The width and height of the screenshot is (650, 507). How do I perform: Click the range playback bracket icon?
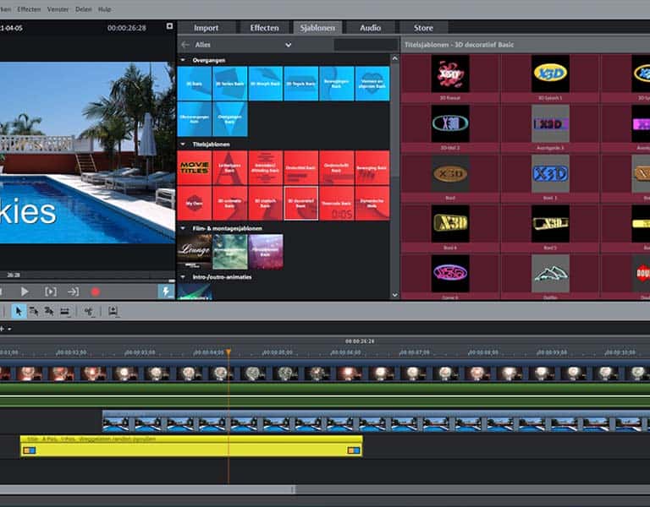point(51,292)
